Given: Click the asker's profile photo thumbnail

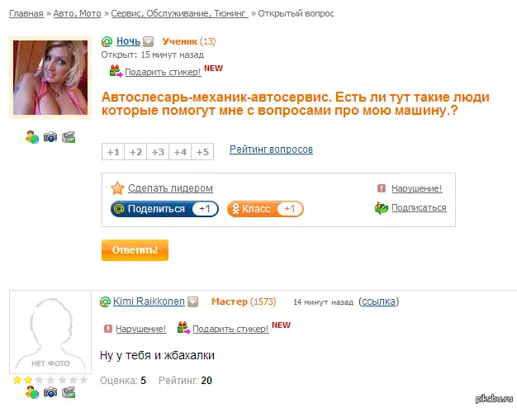Looking at the screenshot, I should click(x=50, y=78).
